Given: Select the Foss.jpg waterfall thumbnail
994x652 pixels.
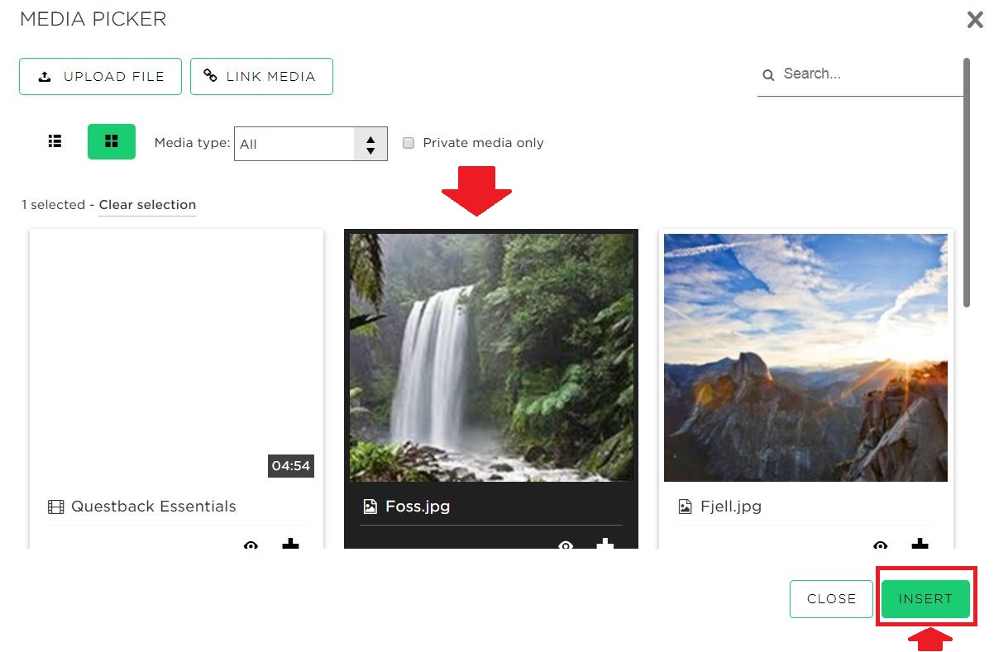Looking at the screenshot, I should click(x=491, y=357).
